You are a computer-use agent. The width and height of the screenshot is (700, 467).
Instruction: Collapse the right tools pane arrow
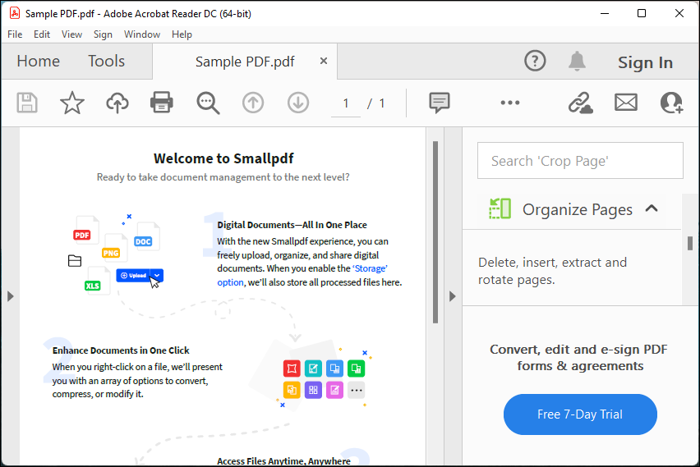tap(452, 296)
